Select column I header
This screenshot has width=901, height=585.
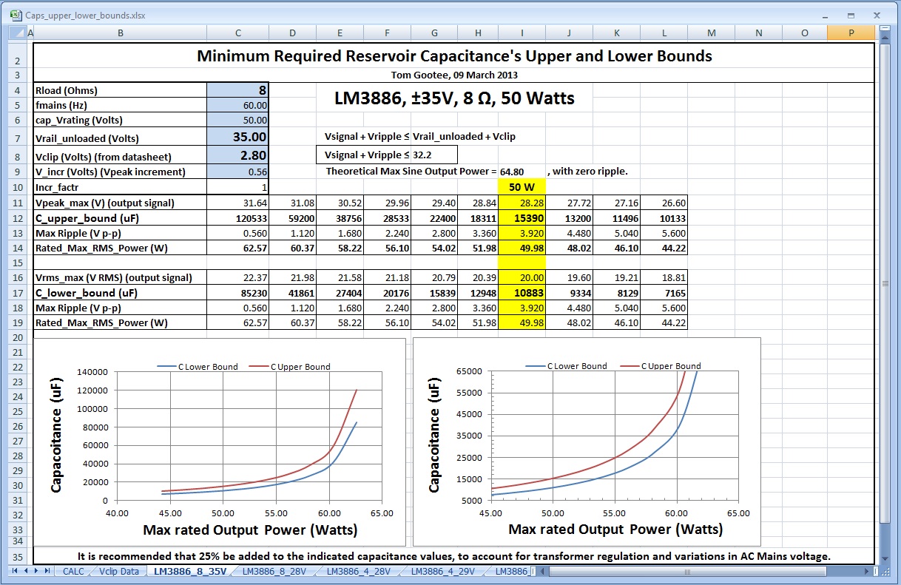pyautogui.click(x=522, y=33)
